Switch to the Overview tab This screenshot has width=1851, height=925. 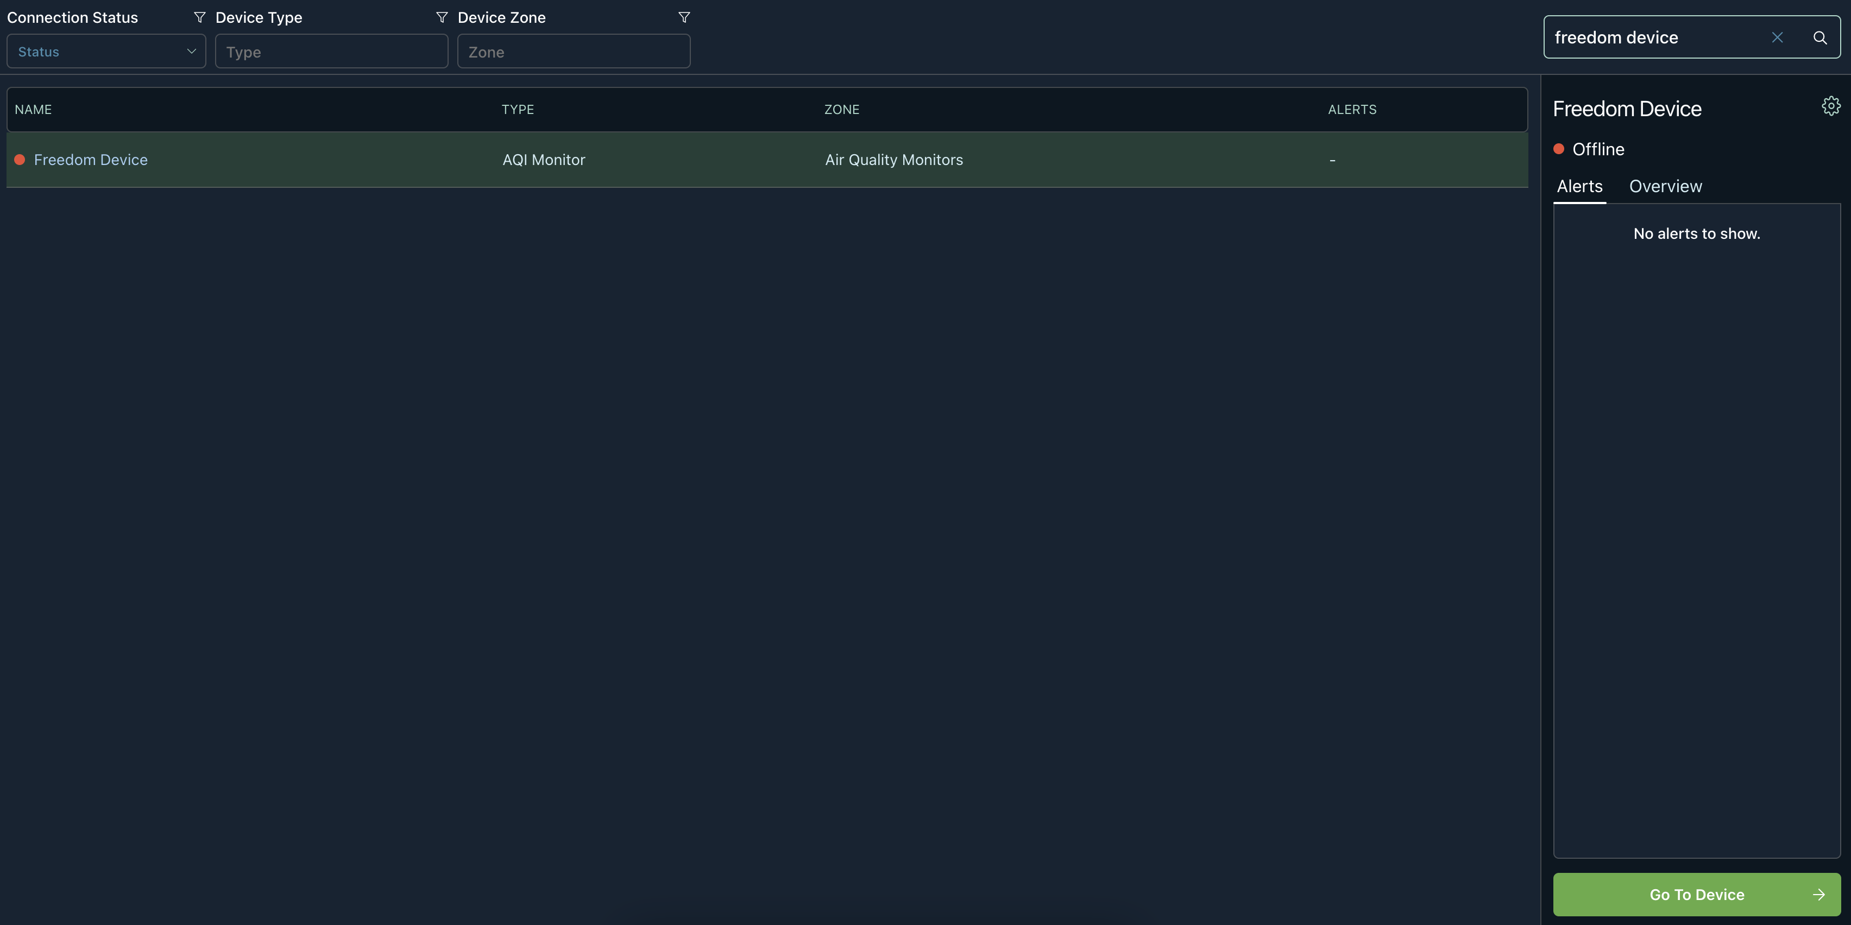[1665, 187]
